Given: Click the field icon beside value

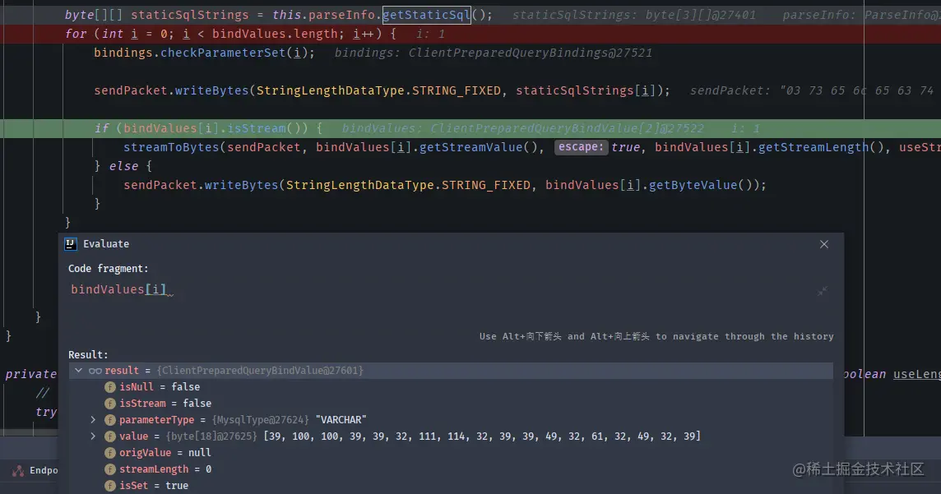Looking at the screenshot, I should (110, 436).
